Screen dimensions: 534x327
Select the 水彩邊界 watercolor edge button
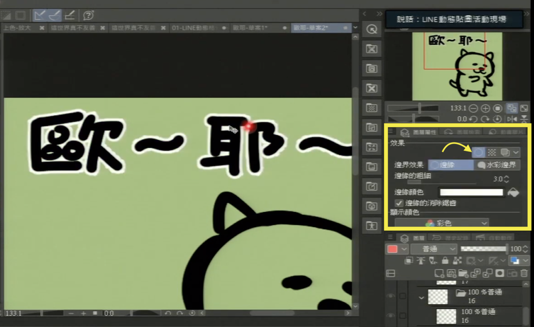coord(498,165)
